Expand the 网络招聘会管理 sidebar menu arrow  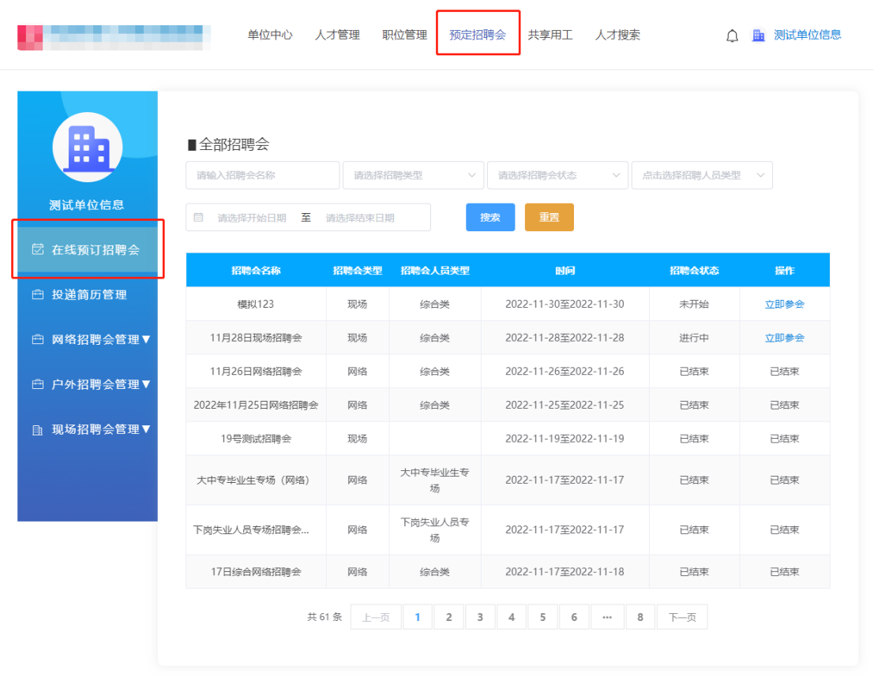point(145,340)
